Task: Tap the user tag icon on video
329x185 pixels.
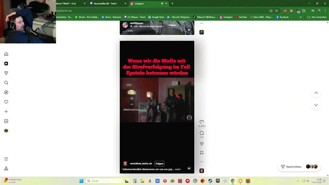Action: (x=189, y=117)
